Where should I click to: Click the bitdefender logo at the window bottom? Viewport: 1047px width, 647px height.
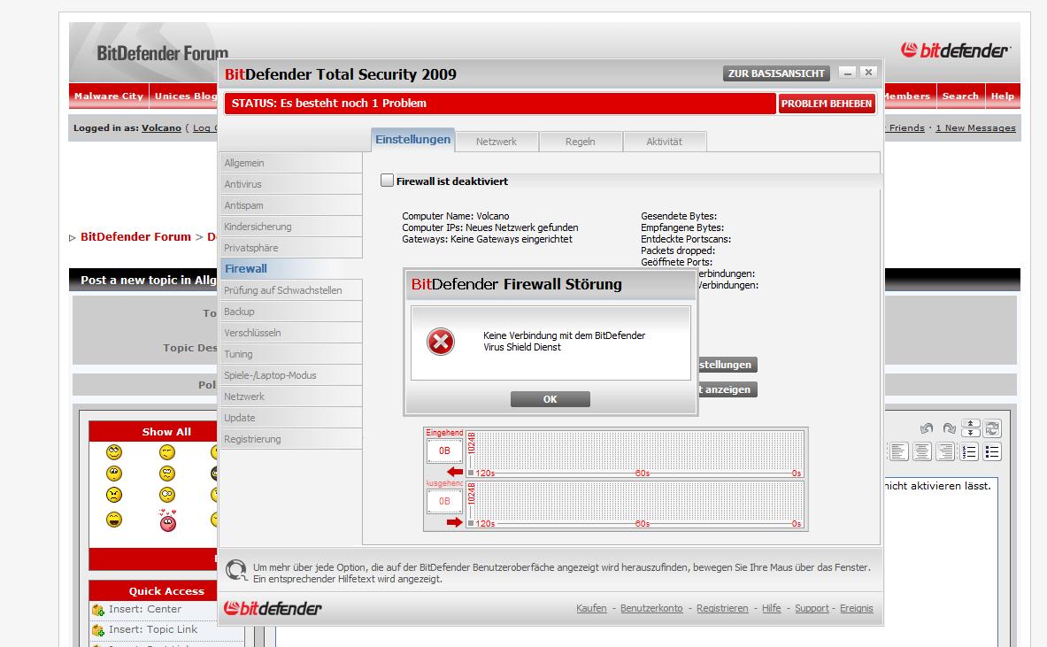pyautogui.click(x=273, y=608)
